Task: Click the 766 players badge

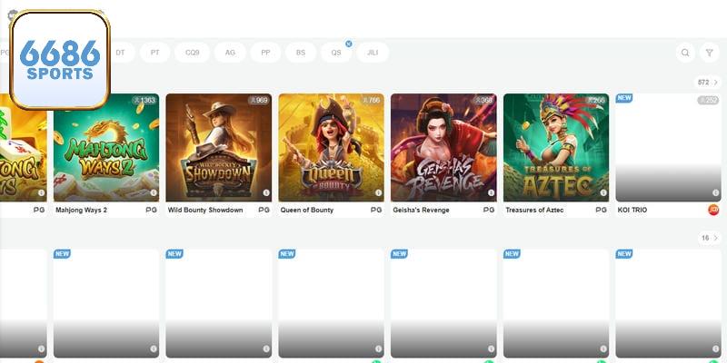Action: 371,101
